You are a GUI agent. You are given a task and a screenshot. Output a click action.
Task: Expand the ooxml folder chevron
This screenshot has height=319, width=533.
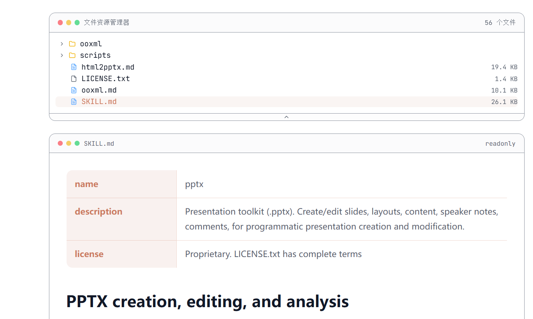click(x=62, y=44)
